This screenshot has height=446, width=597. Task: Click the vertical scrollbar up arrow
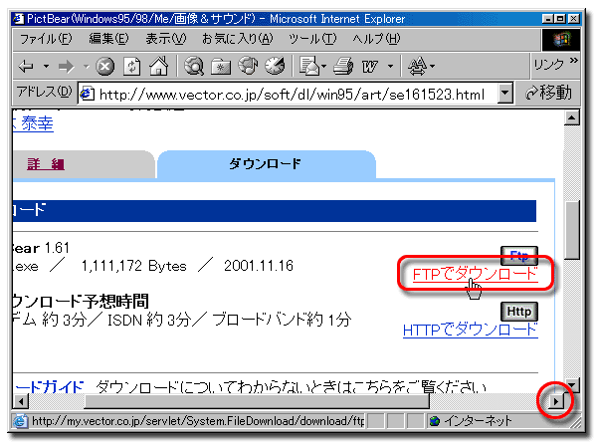pos(572,117)
